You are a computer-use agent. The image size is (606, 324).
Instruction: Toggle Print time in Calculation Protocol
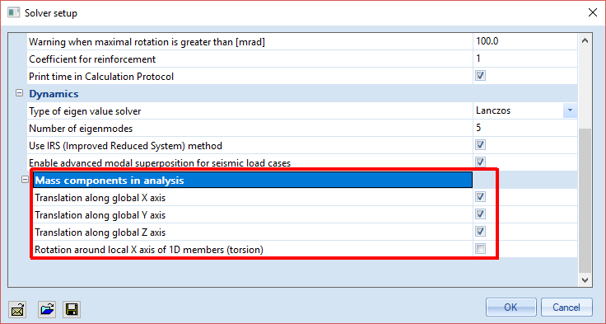point(480,76)
